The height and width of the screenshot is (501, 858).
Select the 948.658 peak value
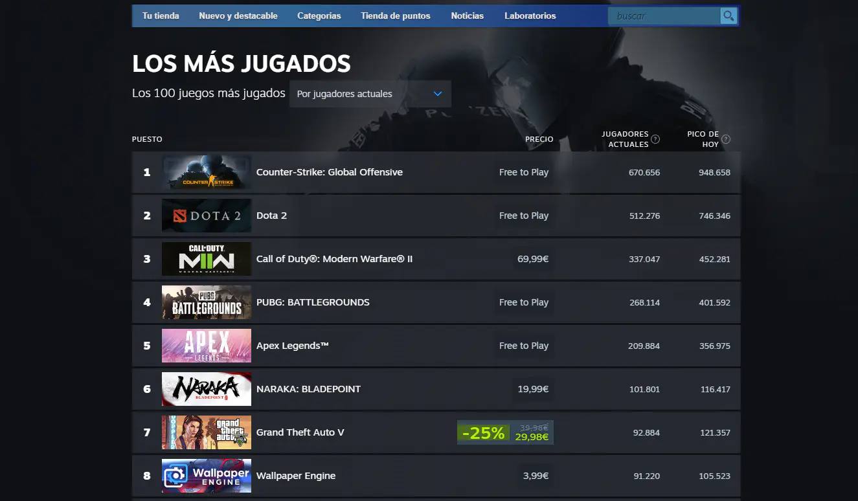pos(714,172)
